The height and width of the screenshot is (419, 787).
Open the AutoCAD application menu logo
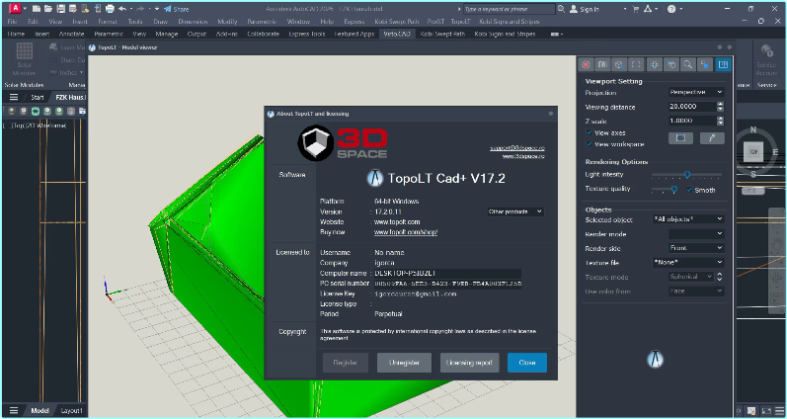tap(16, 9)
